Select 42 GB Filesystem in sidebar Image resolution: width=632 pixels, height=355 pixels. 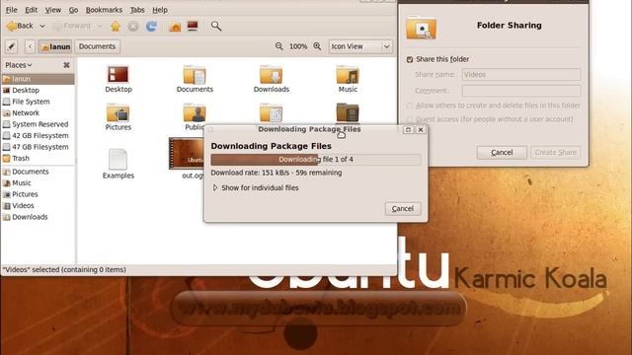click(38, 136)
